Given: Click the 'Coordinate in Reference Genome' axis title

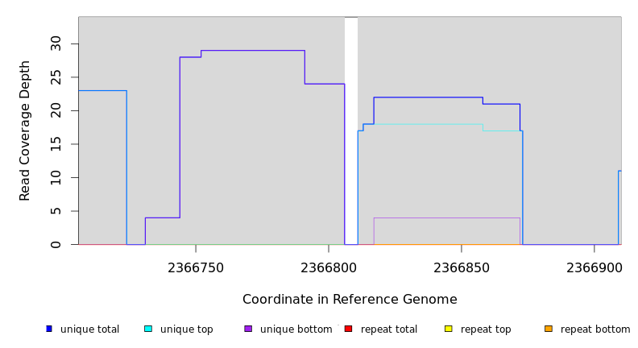Looking at the screenshot, I should 350,300.
